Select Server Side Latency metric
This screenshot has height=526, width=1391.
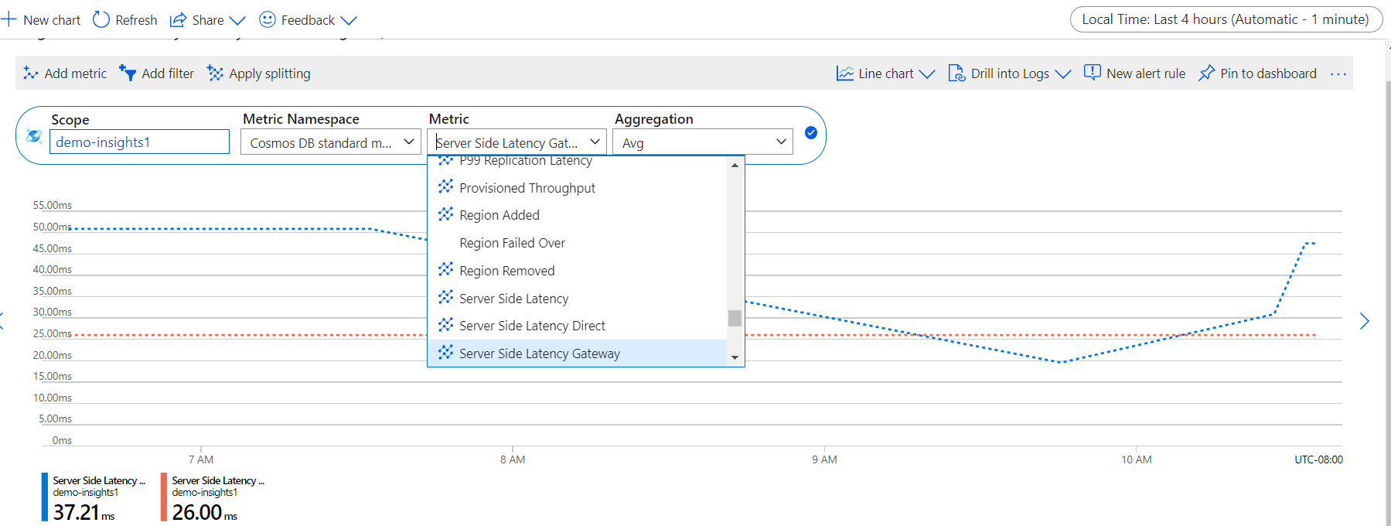click(x=578, y=299)
